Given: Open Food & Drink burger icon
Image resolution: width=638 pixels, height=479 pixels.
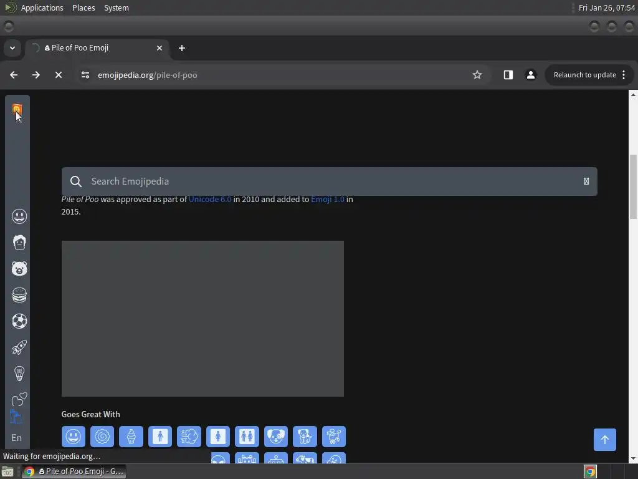Looking at the screenshot, I should click(19, 295).
